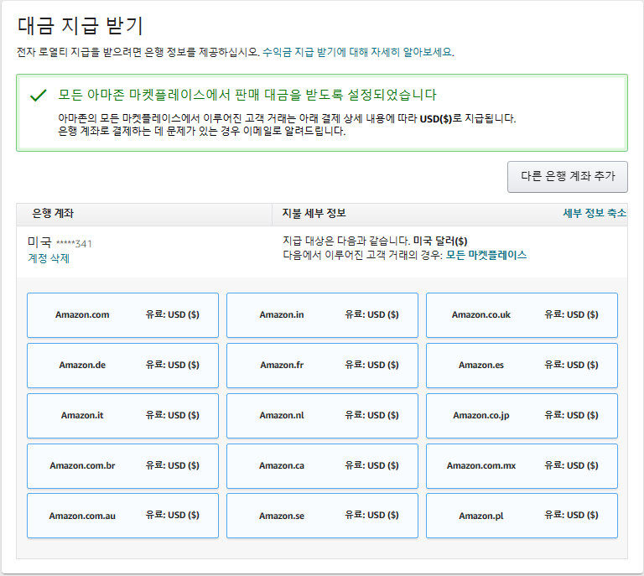The image size is (644, 576).
Task: Click the '지불 세부 정보' column header
Action: [x=314, y=213]
